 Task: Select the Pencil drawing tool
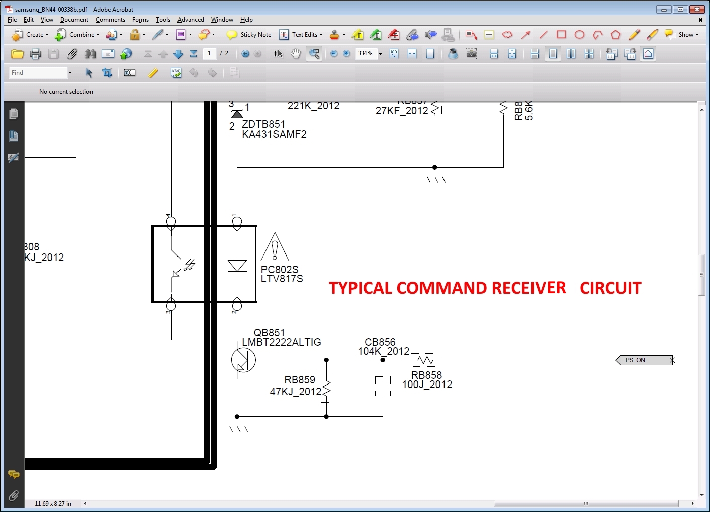click(x=634, y=35)
